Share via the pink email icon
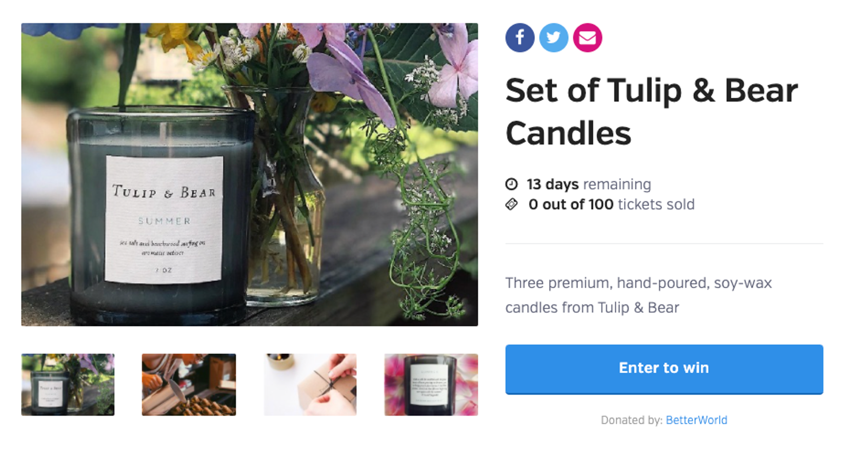 tap(588, 37)
